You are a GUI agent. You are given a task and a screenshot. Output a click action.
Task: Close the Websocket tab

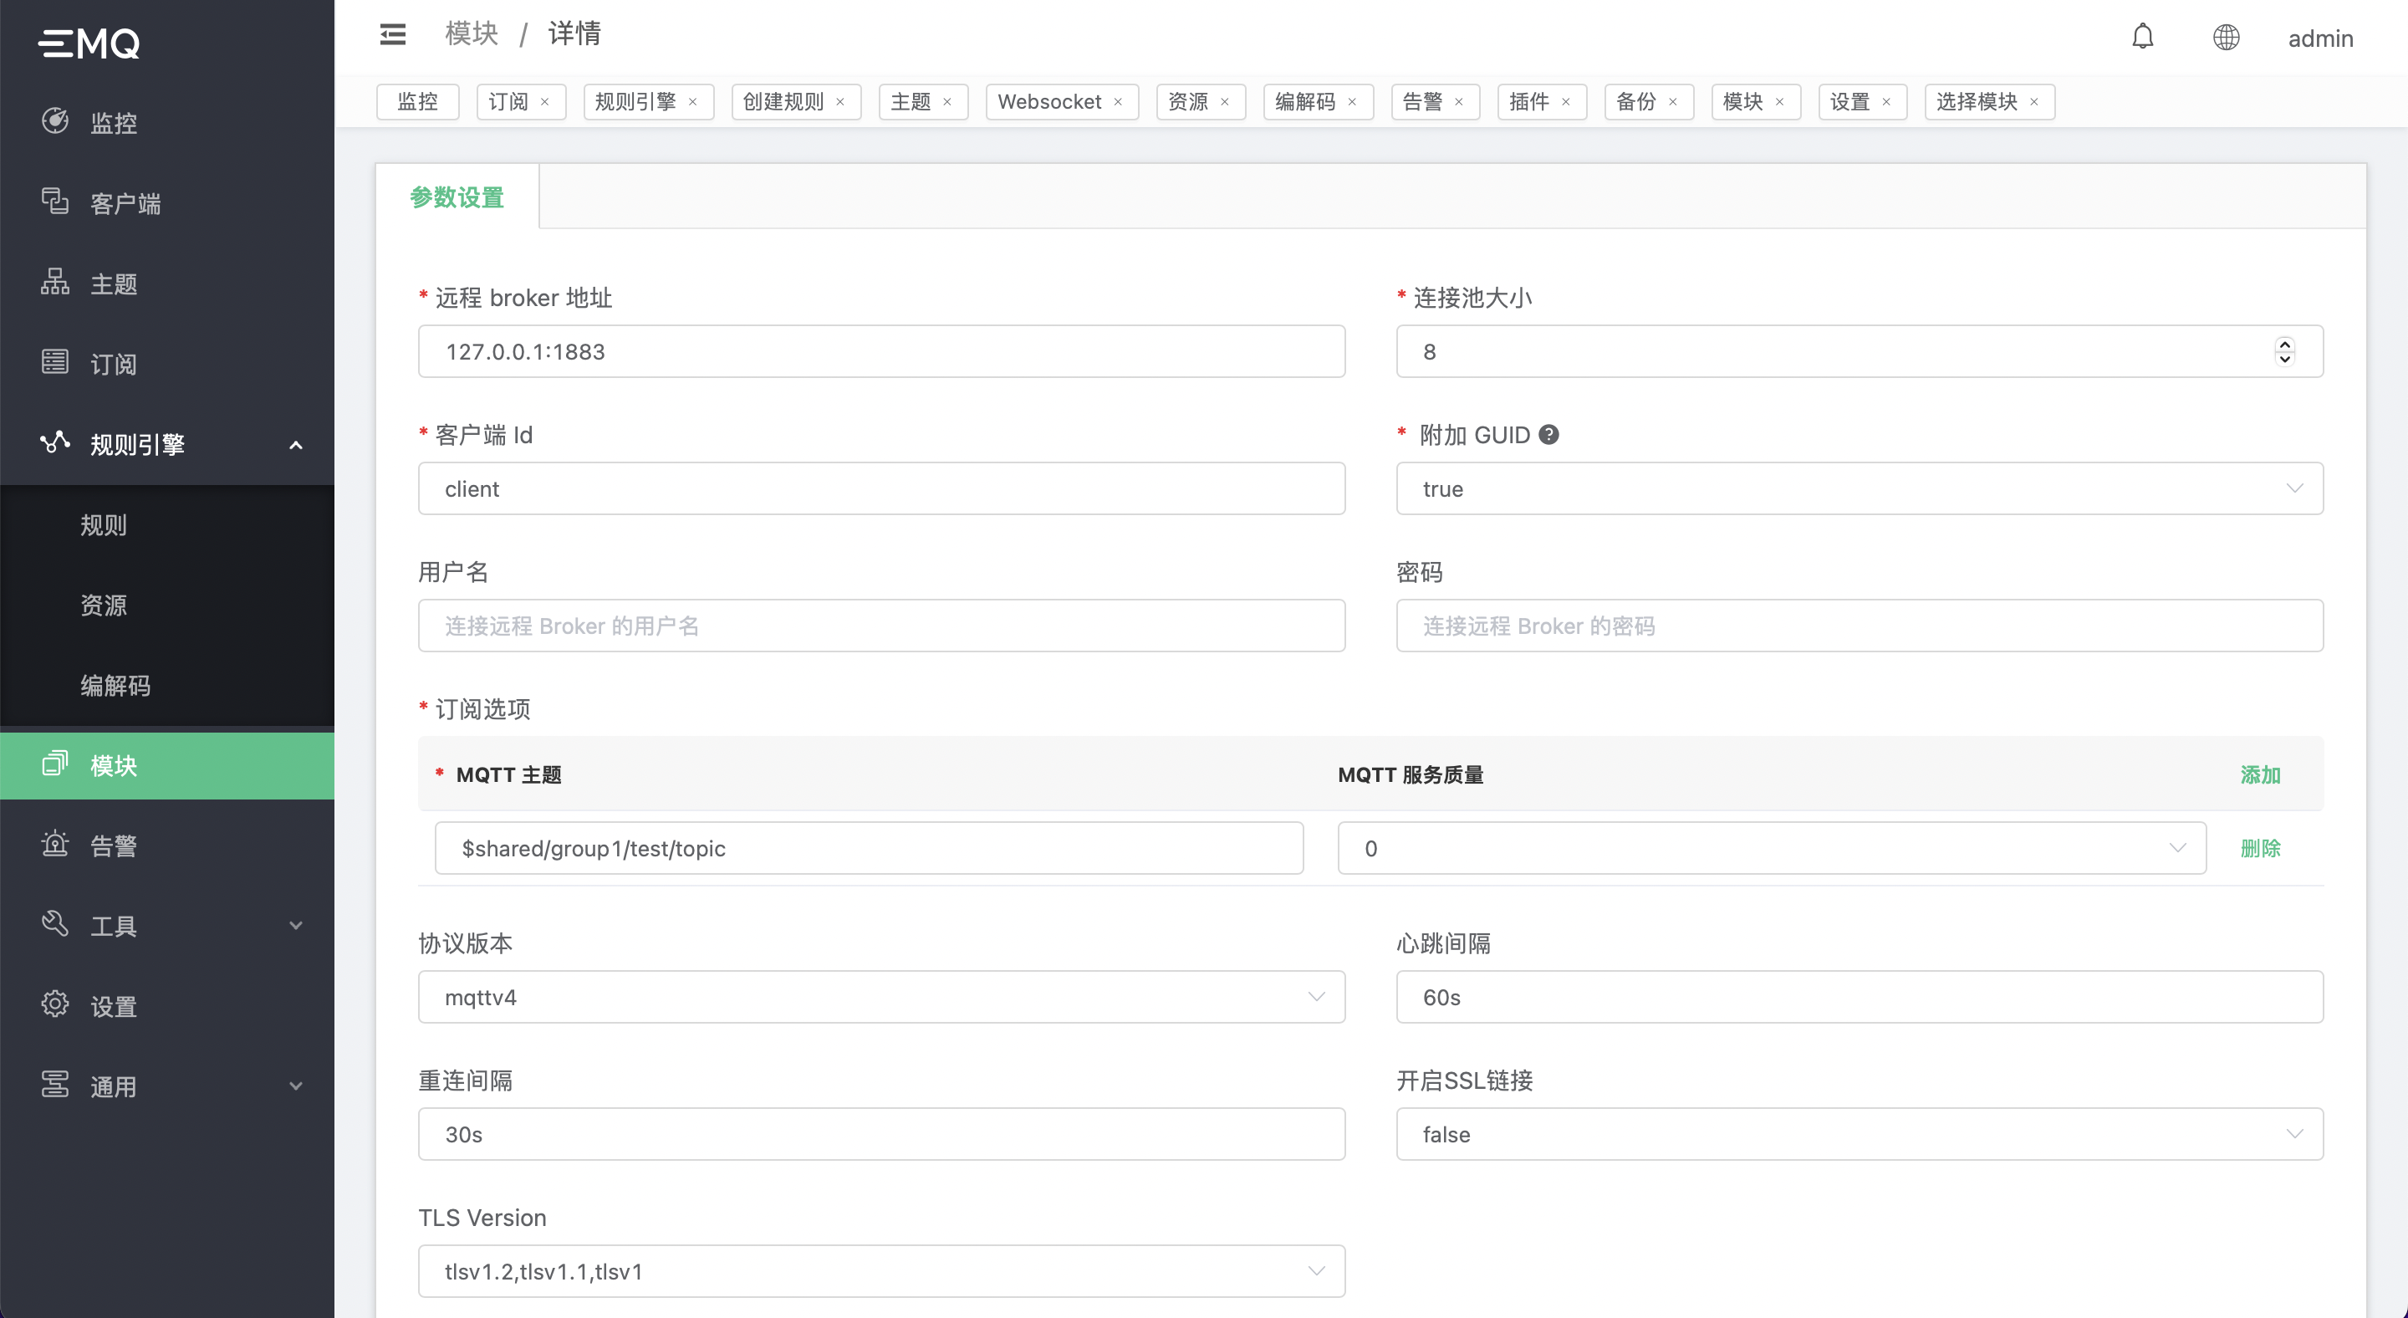coord(1118,102)
